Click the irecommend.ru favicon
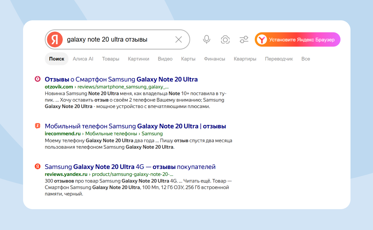Screen dimensions: 373x230 click(x=38, y=126)
